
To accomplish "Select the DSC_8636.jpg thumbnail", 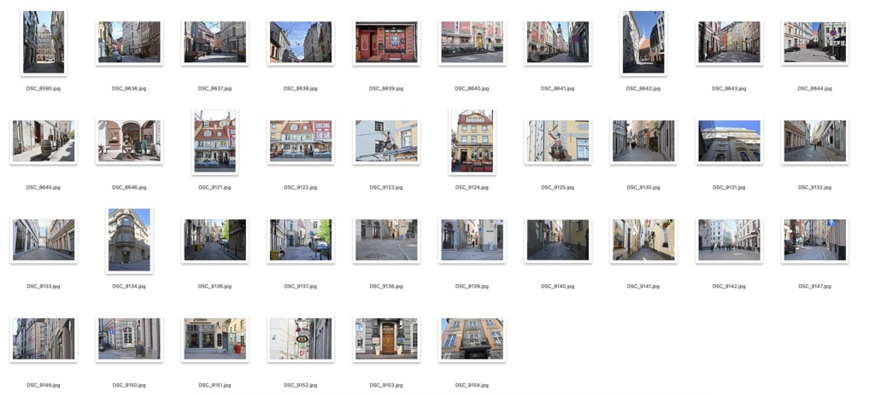I will pos(129,43).
